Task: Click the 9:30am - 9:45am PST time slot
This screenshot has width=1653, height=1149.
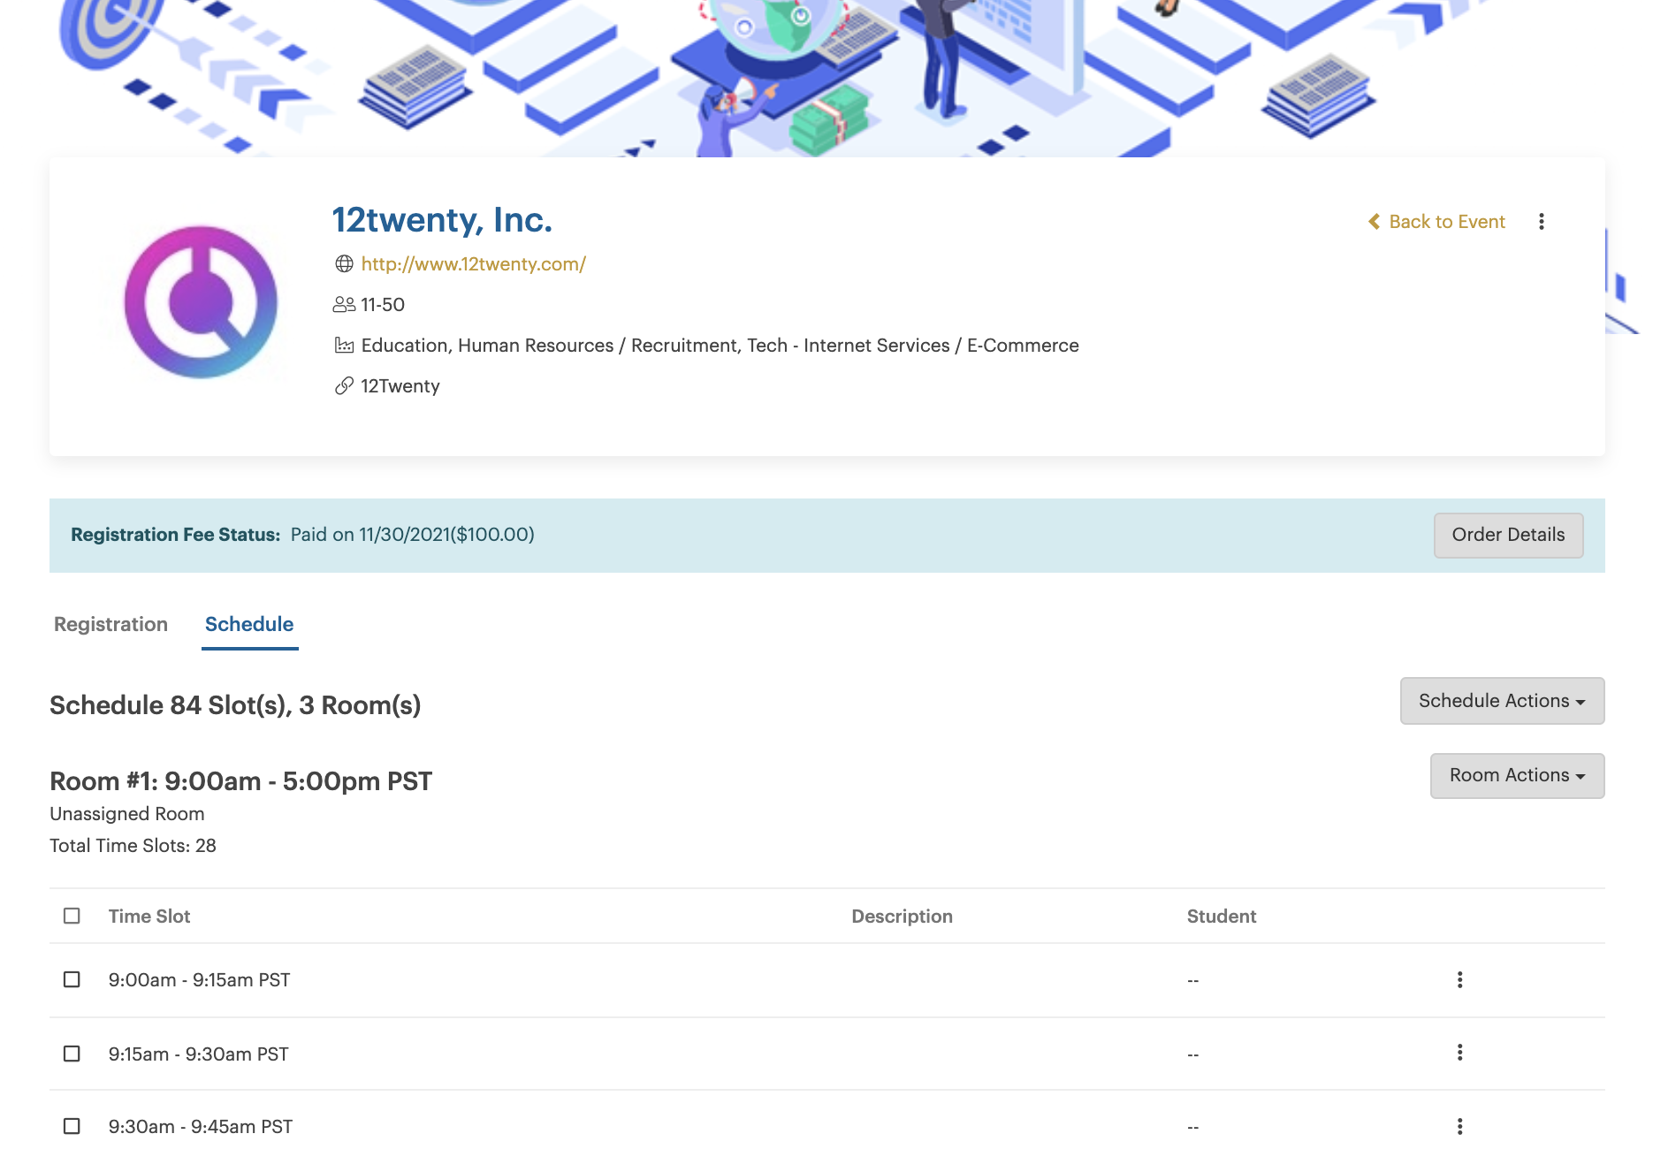Action: 200,1127
